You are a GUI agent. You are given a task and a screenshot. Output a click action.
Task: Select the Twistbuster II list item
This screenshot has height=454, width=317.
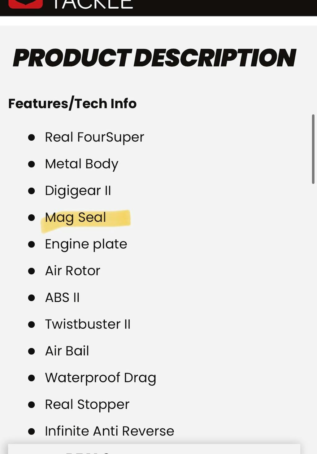coord(88,324)
